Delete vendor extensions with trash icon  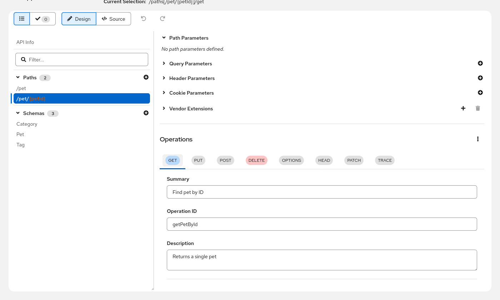tap(478, 108)
